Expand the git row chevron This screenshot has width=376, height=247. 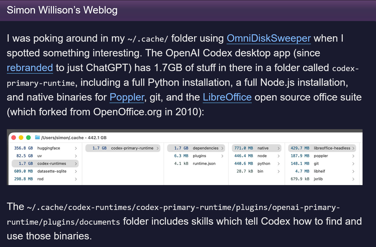(x=353, y=164)
